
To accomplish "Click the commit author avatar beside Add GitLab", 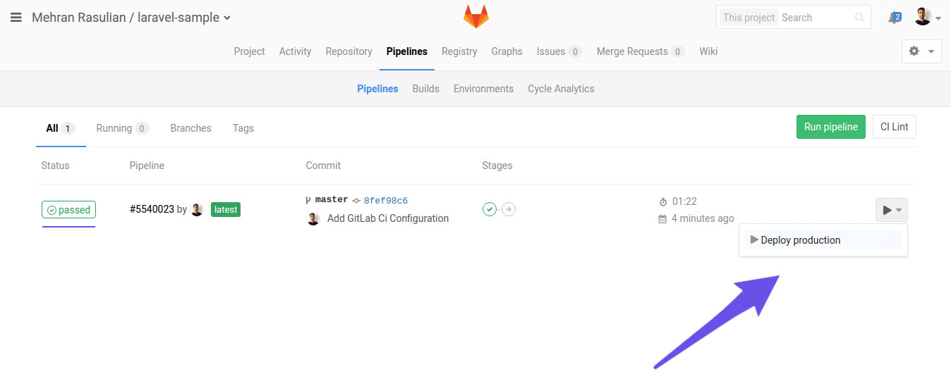I will pos(313,219).
